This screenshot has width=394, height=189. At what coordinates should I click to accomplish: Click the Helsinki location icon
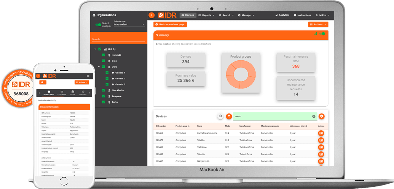point(109,55)
